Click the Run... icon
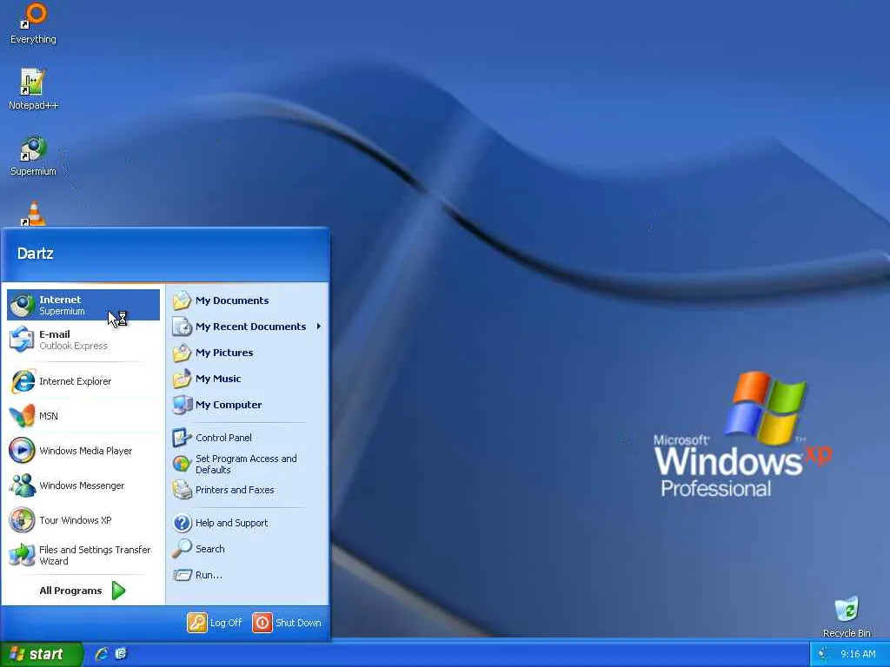 183,575
